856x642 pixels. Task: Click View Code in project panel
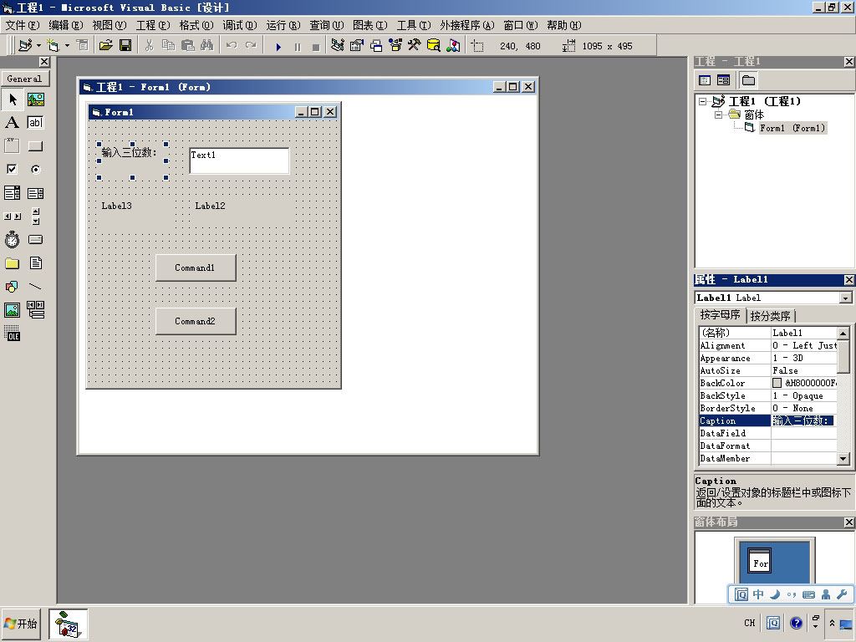(705, 80)
